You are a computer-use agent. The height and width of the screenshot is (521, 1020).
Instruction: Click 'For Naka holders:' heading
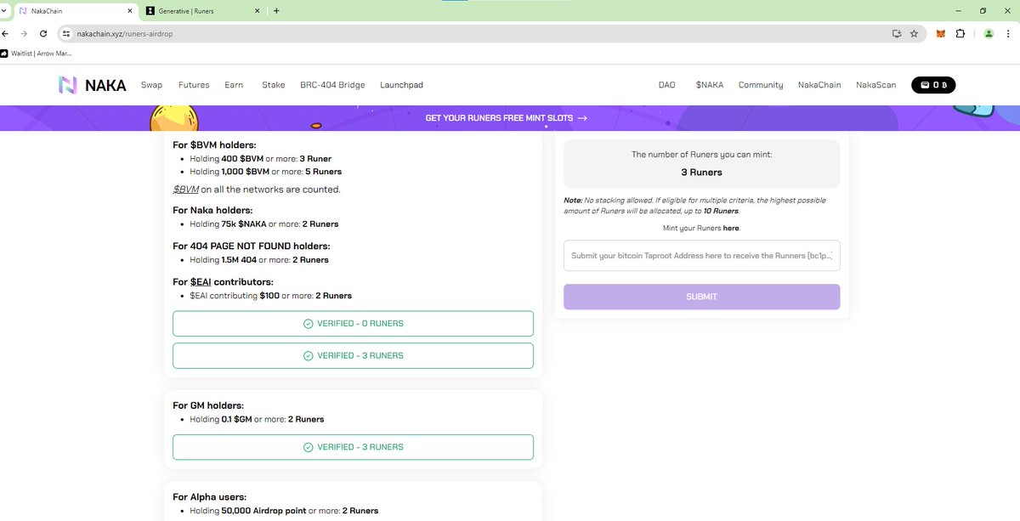pyautogui.click(x=212, y=210)
